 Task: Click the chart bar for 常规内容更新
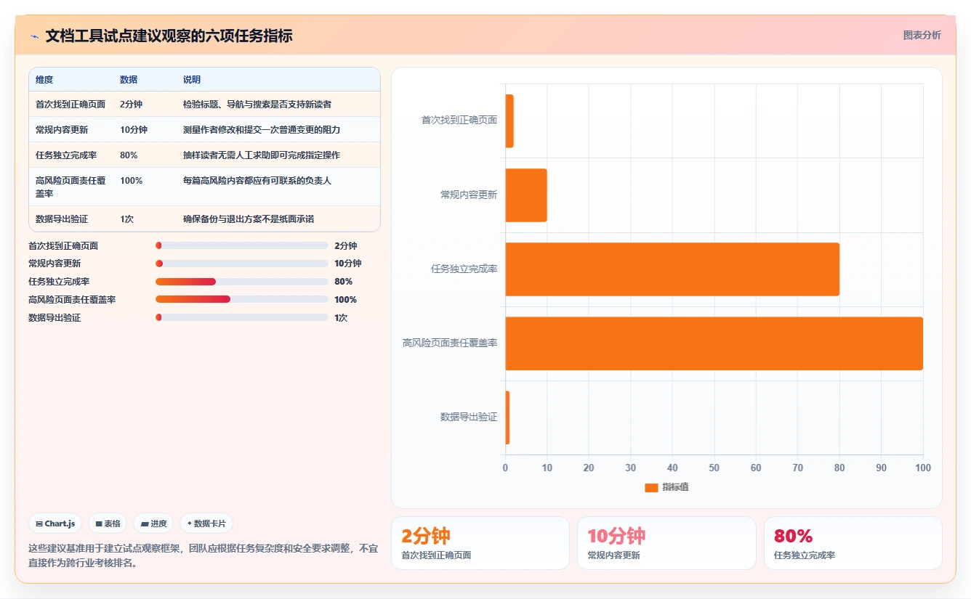[526, 195]
